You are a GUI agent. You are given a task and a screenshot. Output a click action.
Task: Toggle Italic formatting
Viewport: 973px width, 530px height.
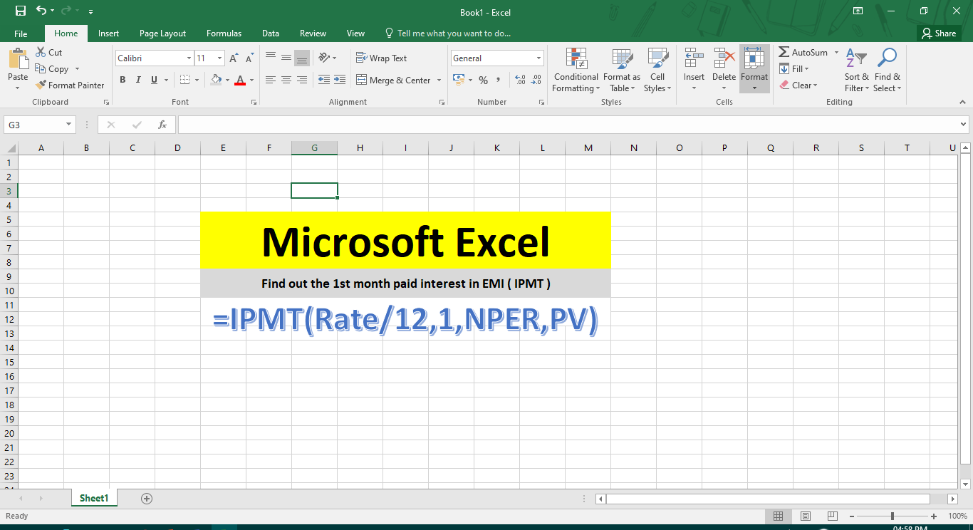pos(138,80)
